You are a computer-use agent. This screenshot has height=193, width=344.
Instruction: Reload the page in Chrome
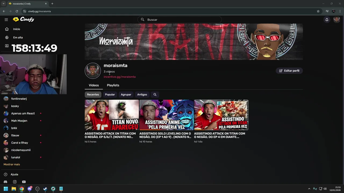click(x=17, y=11)
